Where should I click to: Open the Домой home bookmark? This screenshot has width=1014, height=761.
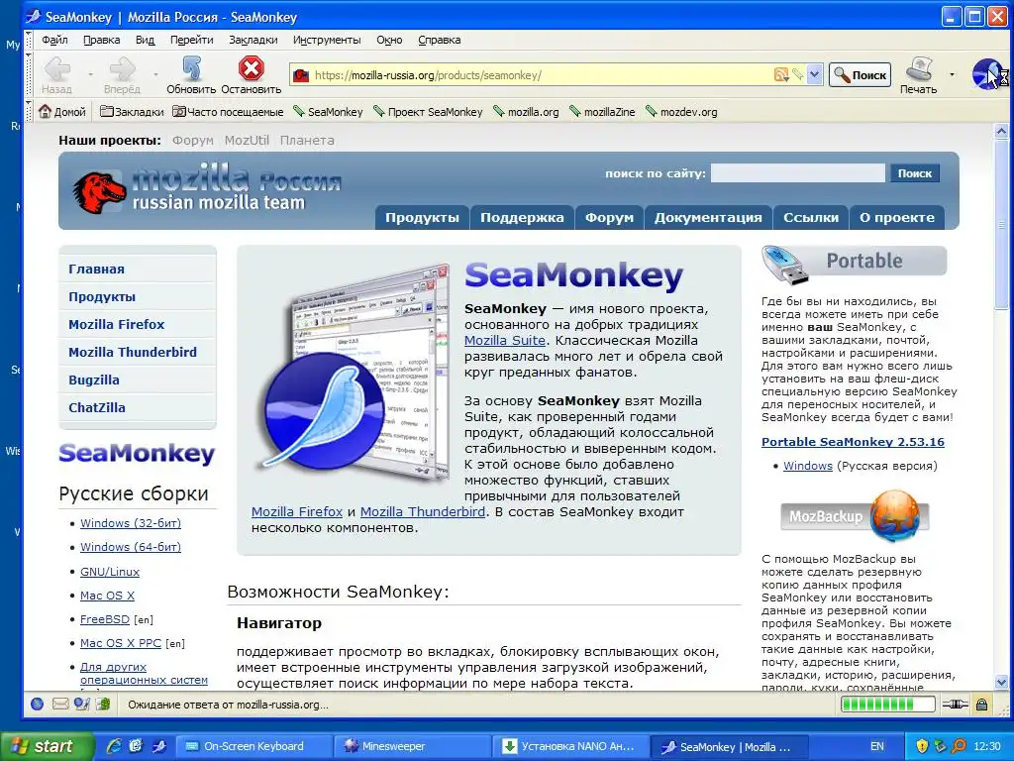pos(62,112)
